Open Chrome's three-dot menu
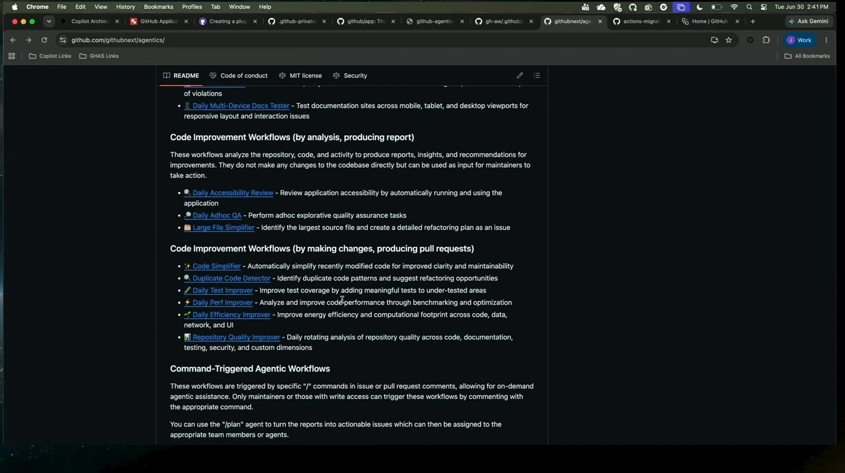Screen dimensions: 845x473 [826, 40]
